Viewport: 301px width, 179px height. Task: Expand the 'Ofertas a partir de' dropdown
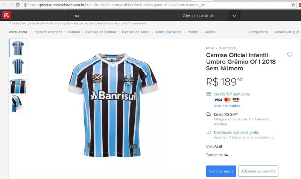coord(234,15)
